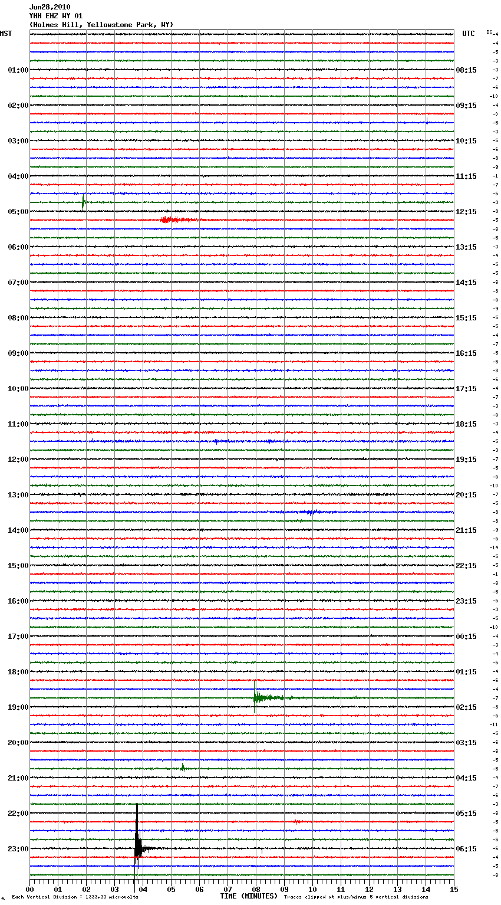
Task: Click the bottom axis minute tick 00
Action: 30,889
